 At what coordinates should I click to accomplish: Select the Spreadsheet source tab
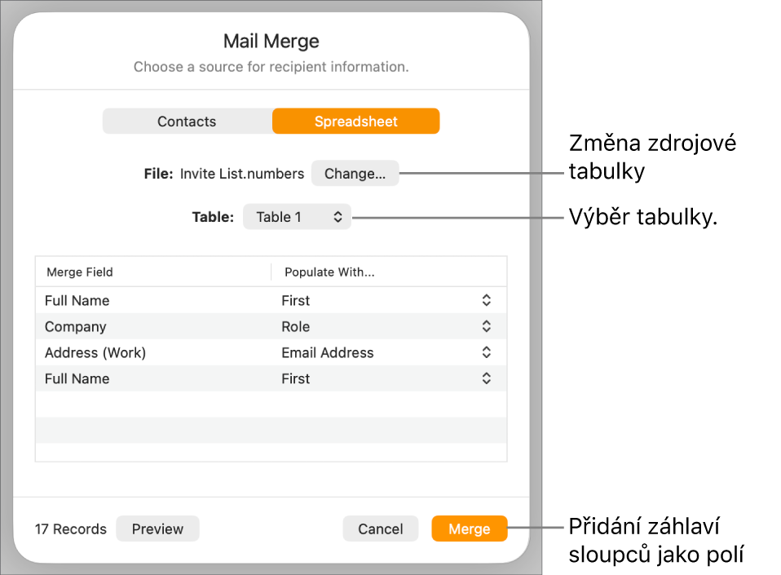pos(355,121)
